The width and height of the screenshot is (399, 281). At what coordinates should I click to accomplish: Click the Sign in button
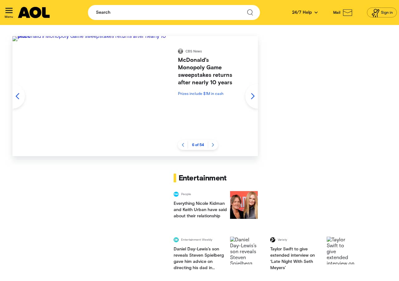(382, 12)
